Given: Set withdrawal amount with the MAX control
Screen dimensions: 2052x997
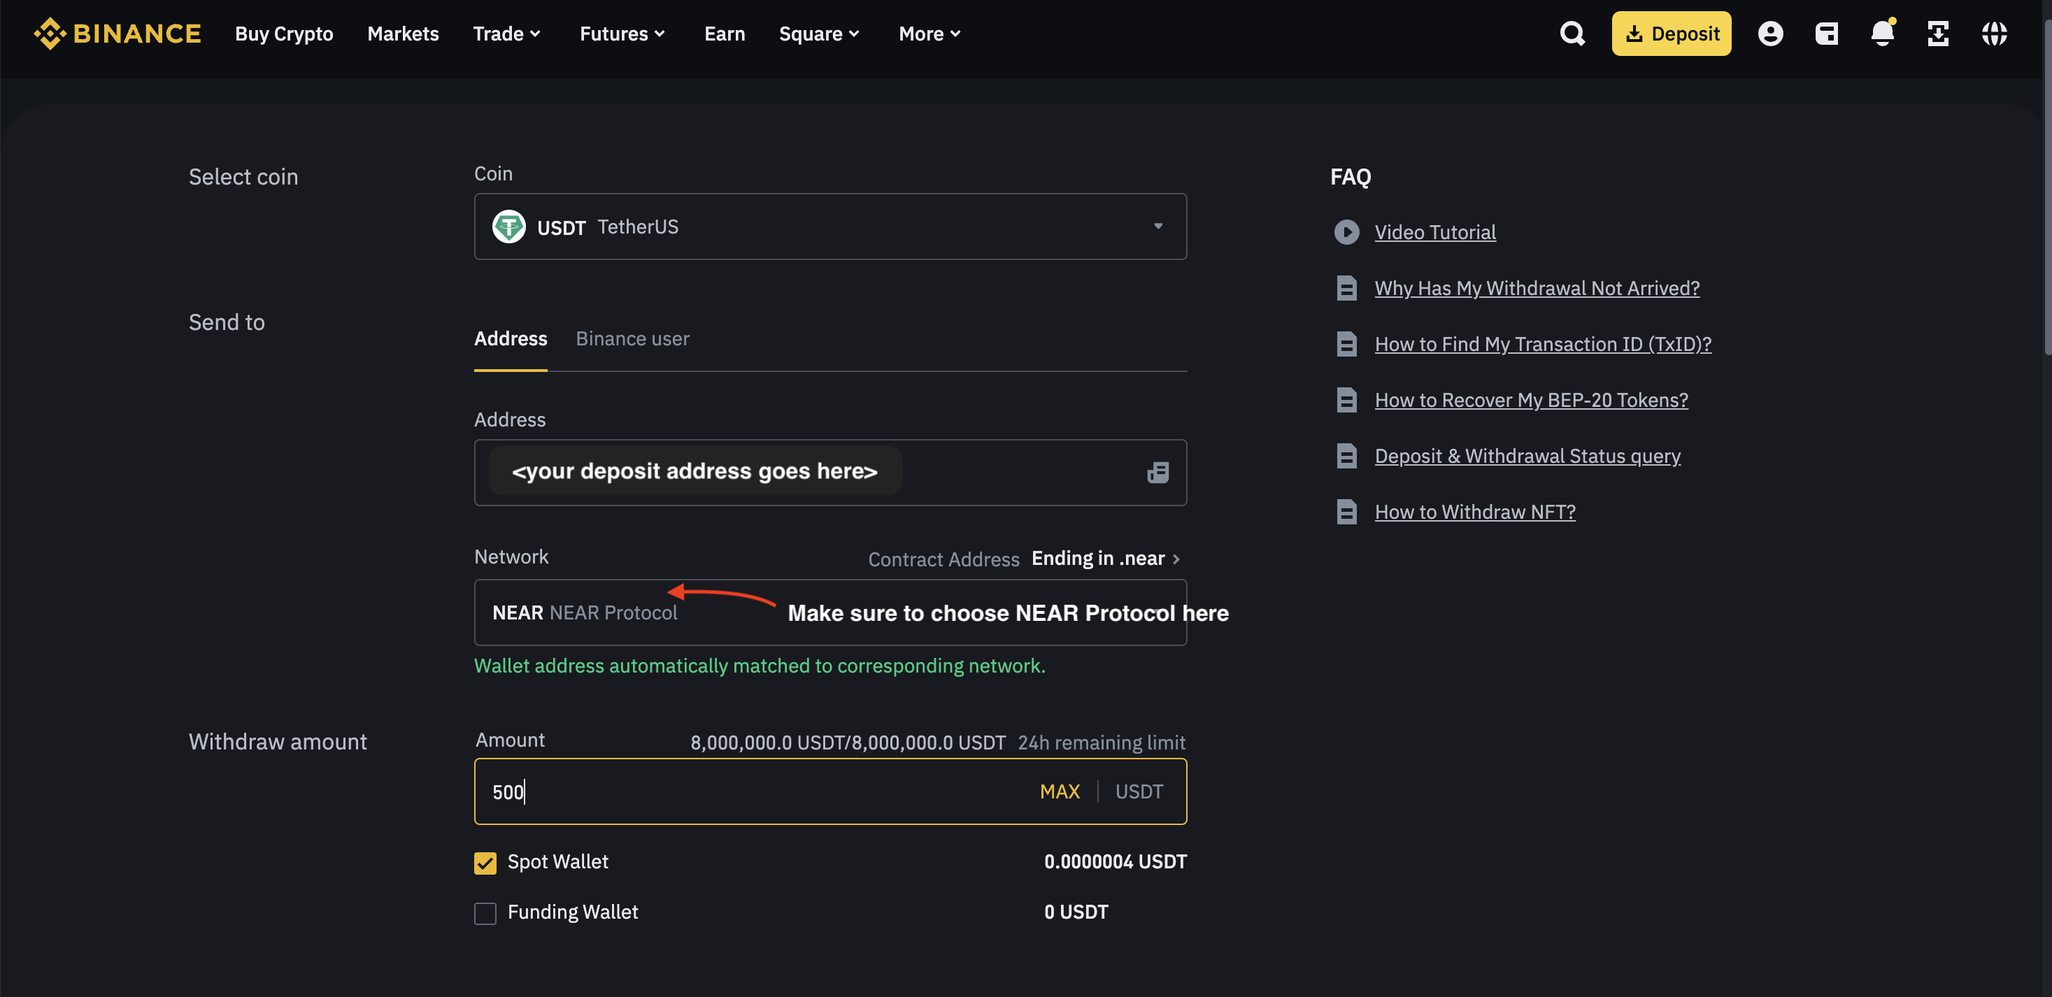Looking at the screenshot, I should pos(1060,791).
